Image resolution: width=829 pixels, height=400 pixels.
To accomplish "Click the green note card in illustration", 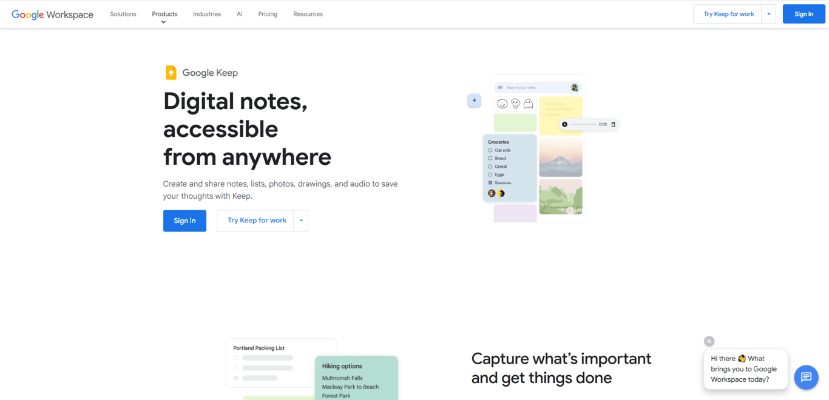I will tap(515, 123).
